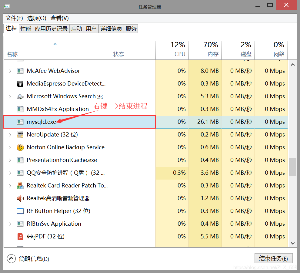Open the 选项(O) menu
Screen dimensions: 300x273
click(x=37, y=18)
